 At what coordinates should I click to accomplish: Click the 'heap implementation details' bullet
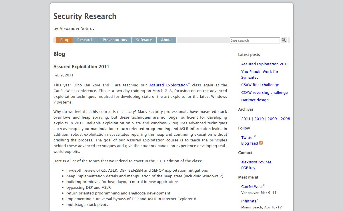(x=145, y=176)
